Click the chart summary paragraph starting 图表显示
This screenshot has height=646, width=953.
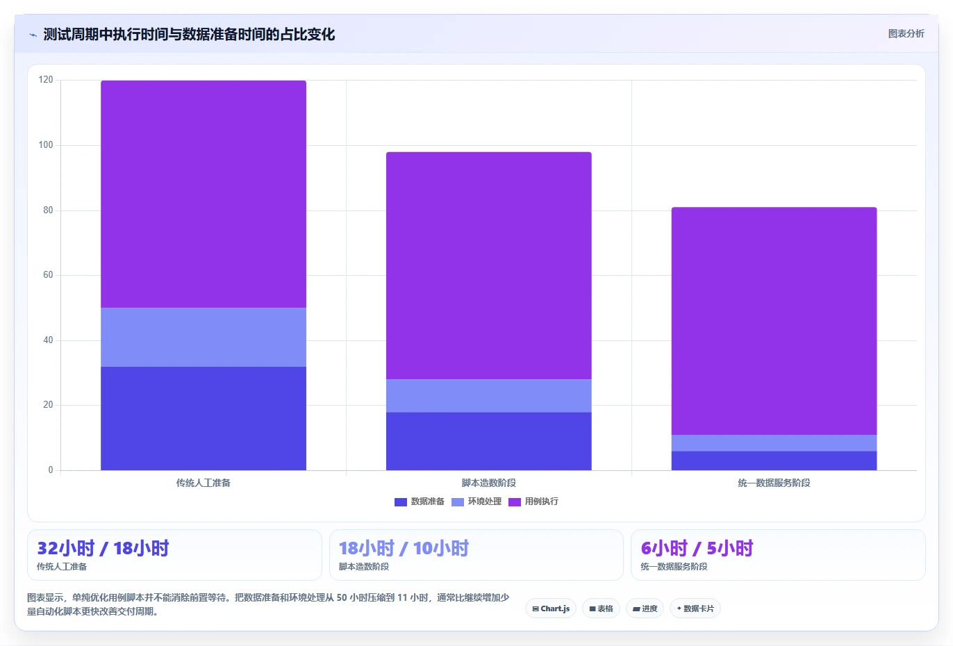coord(268,604)
